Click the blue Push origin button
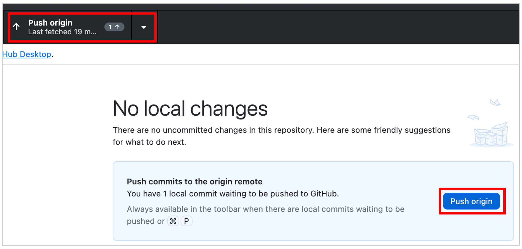Screen dimensions: 522x249 pos(471,201)
